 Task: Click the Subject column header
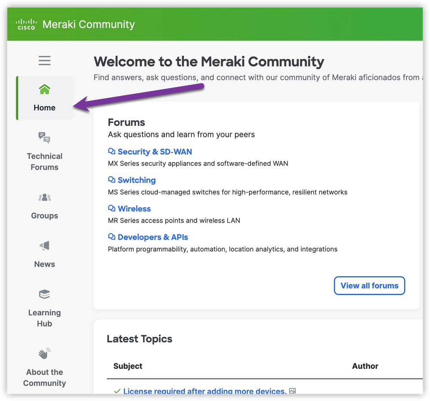(128, 366)
